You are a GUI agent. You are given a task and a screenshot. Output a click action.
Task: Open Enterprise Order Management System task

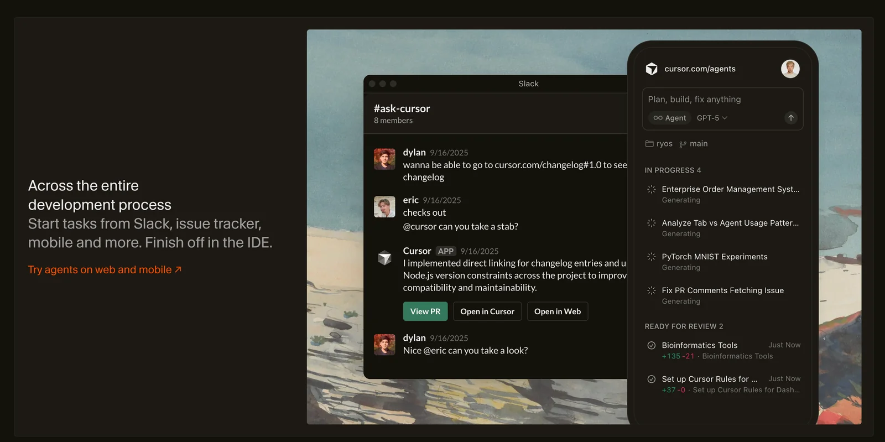[x=730, y=189]
